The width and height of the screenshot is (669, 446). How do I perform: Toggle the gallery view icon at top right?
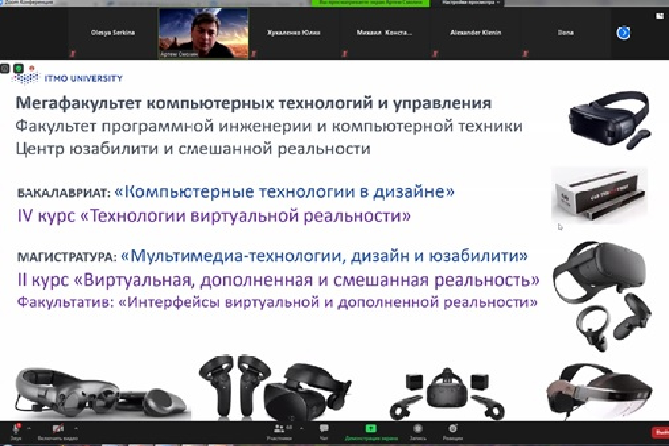coord(660,15)
